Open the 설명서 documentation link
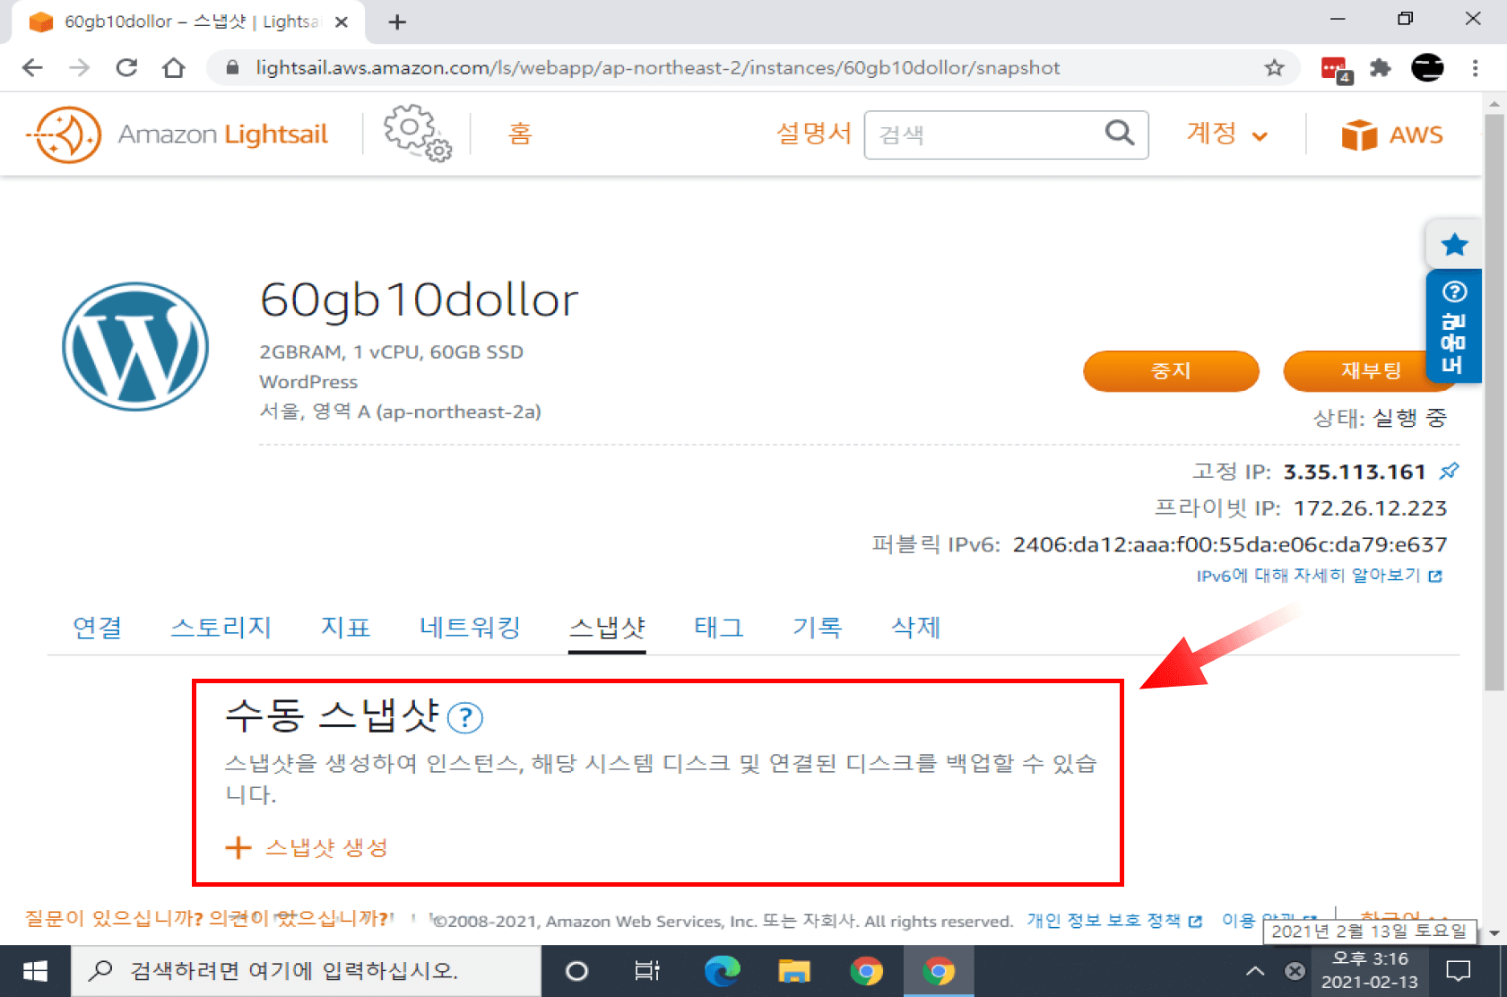Image resolution: width=1507 pixels, height=997 pixels. pos(813,134)
